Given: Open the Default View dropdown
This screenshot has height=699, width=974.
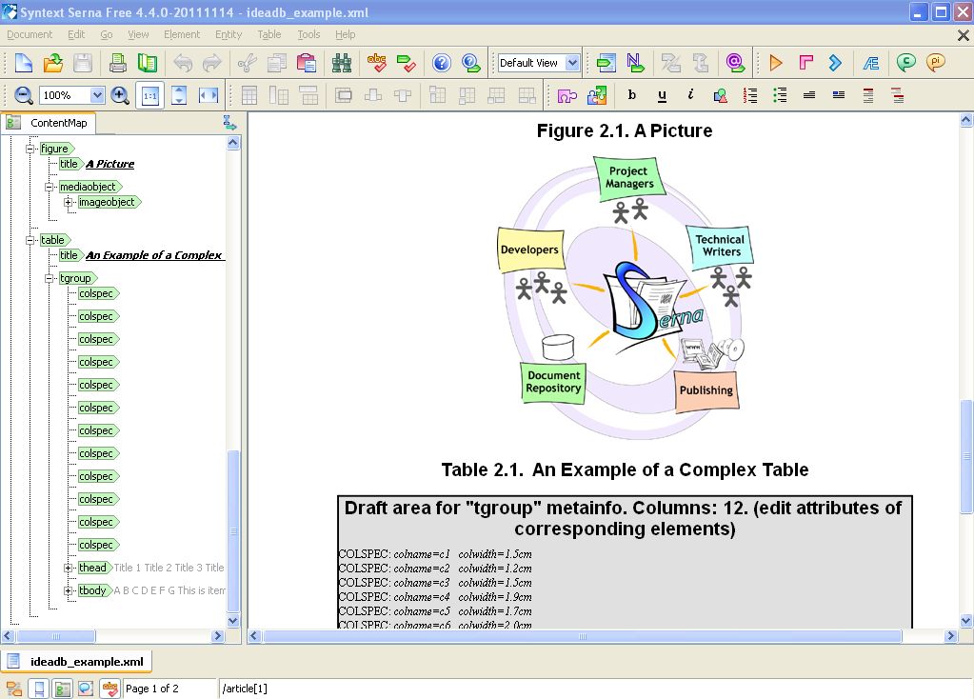Looking at the screenshot, I should point(573,63).
